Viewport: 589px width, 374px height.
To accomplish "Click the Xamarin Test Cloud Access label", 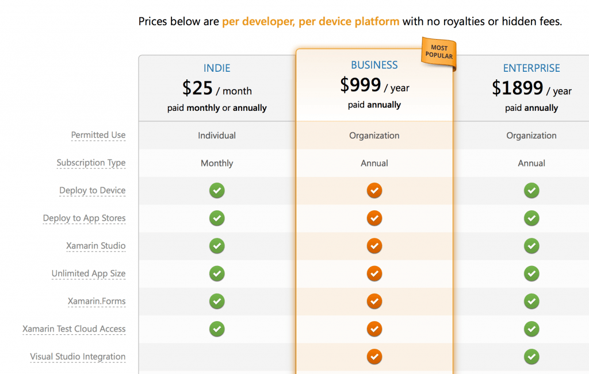I will tap(74, 329).
